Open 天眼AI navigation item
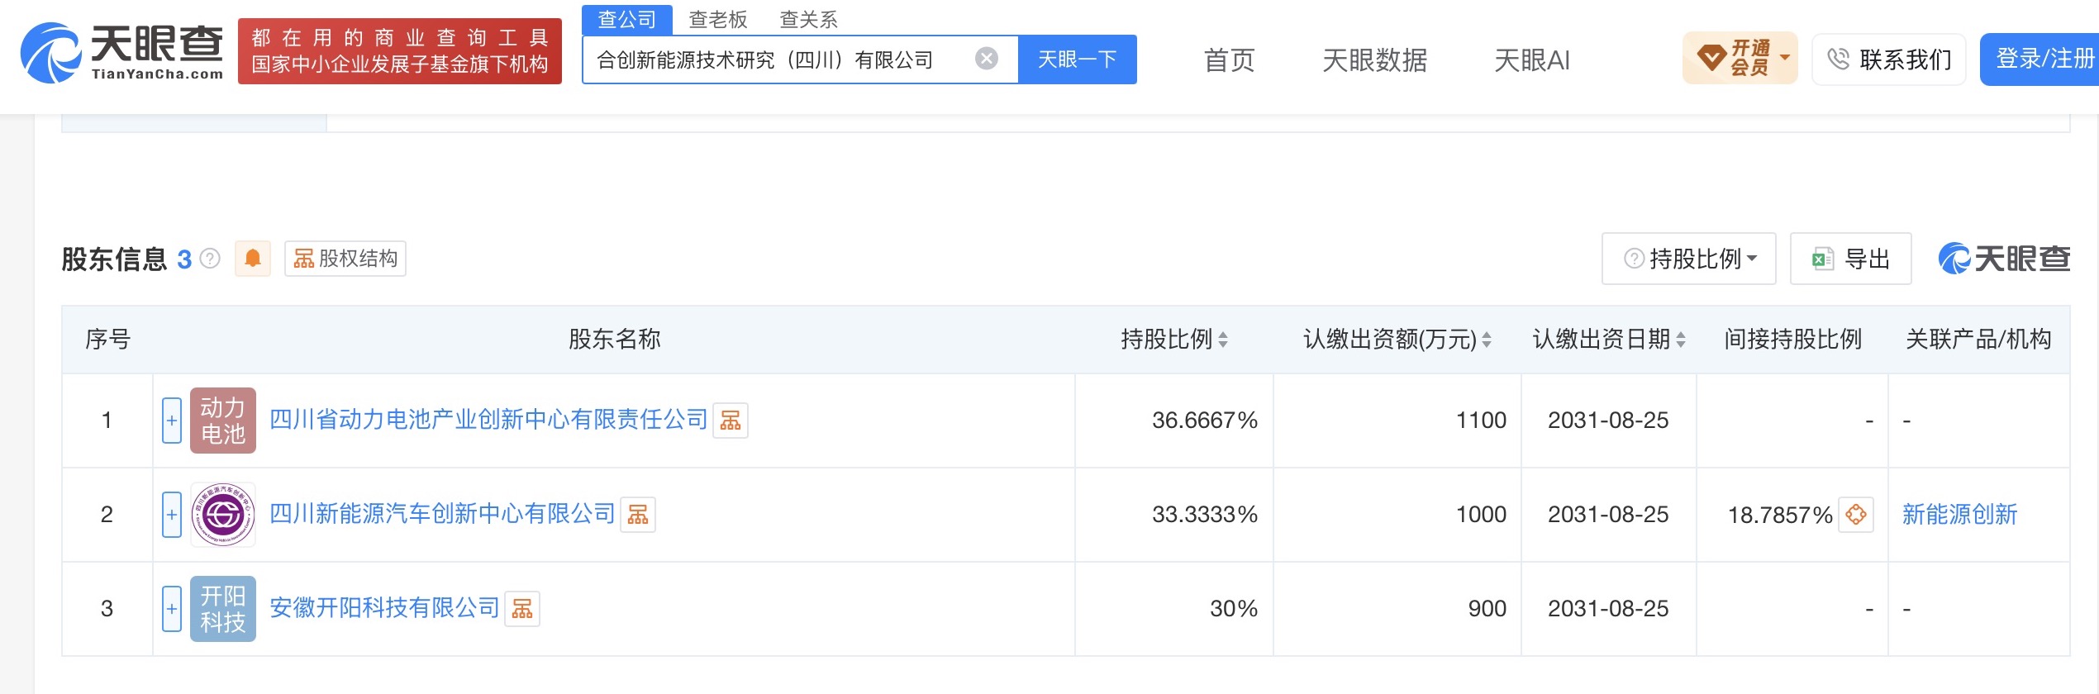The height and width of the screenshot is (694, 2099). [x=1532, y=59]
